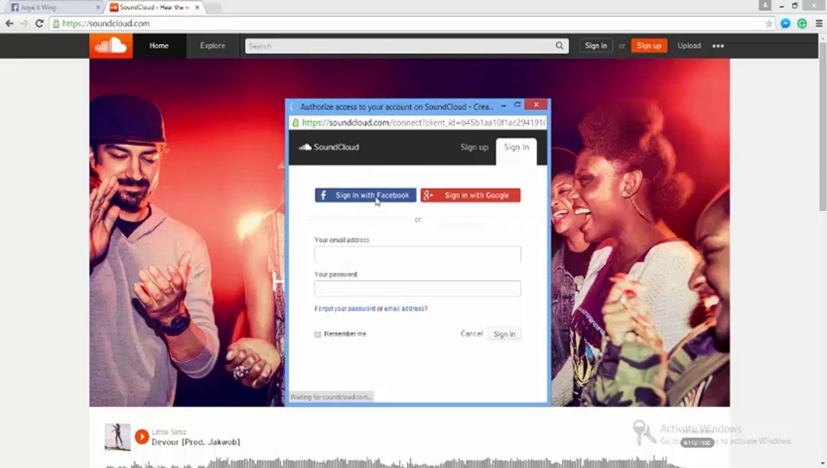Click the soundcloud.com address bar
The width and height of the screenshot is (827, 468).
[x=410, y=23]
